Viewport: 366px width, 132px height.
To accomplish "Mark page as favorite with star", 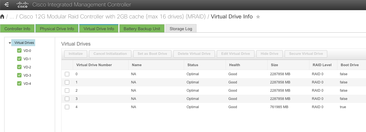I will click(x=258, y=17).
